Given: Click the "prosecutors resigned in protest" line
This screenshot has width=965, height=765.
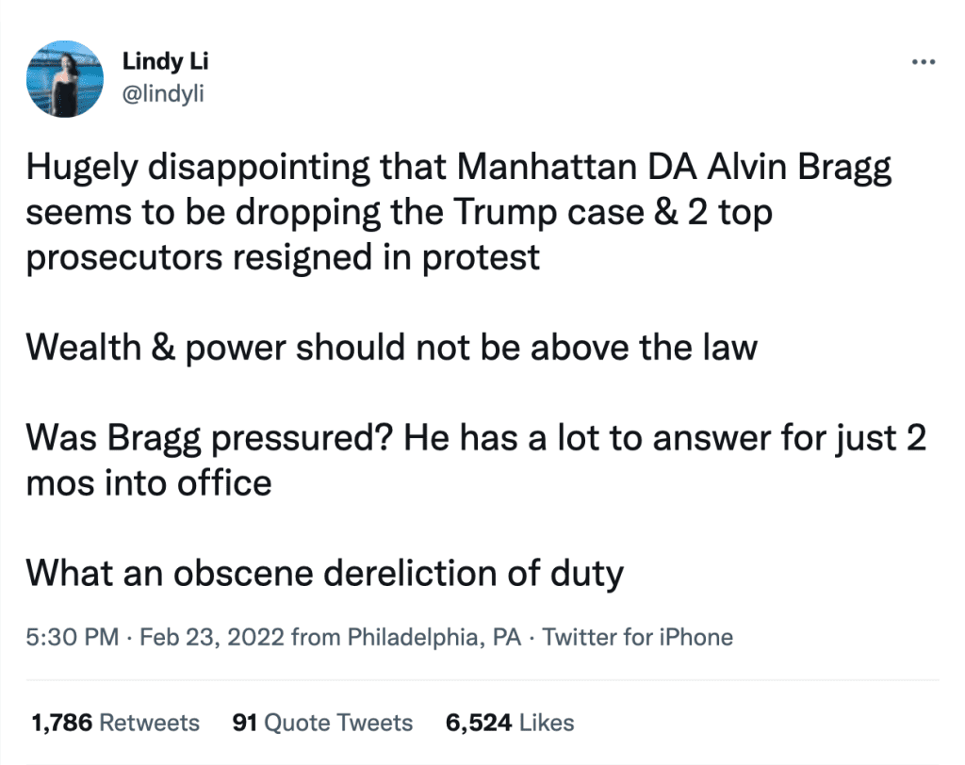Looking at the screenshot, I should click(283, 256).
